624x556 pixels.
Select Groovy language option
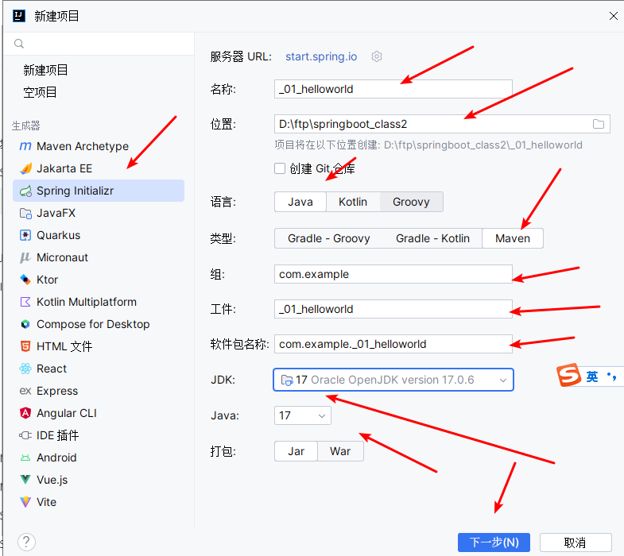(411, 202)
